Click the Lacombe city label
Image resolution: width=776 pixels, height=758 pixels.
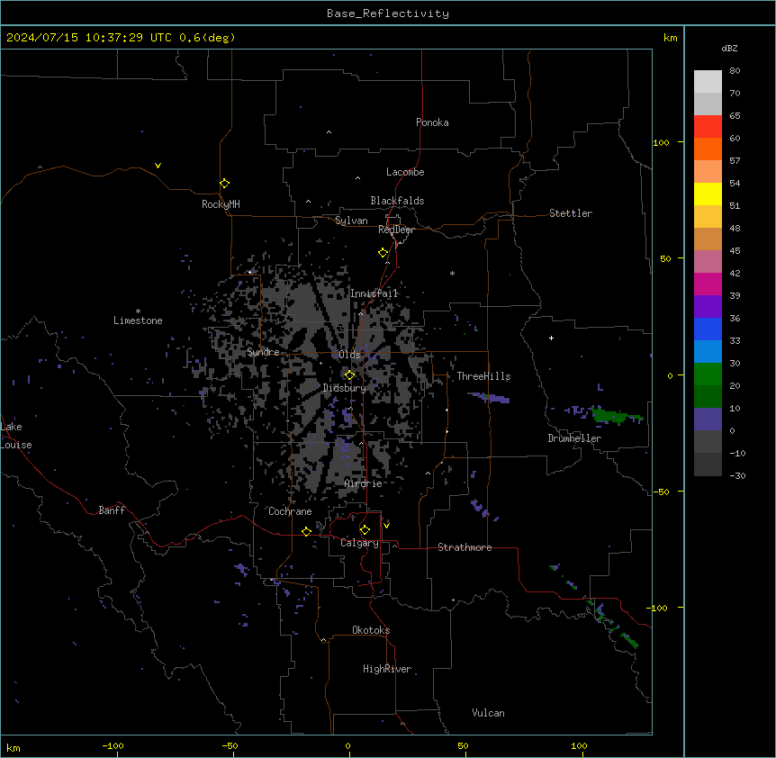(x=405, y=172)
